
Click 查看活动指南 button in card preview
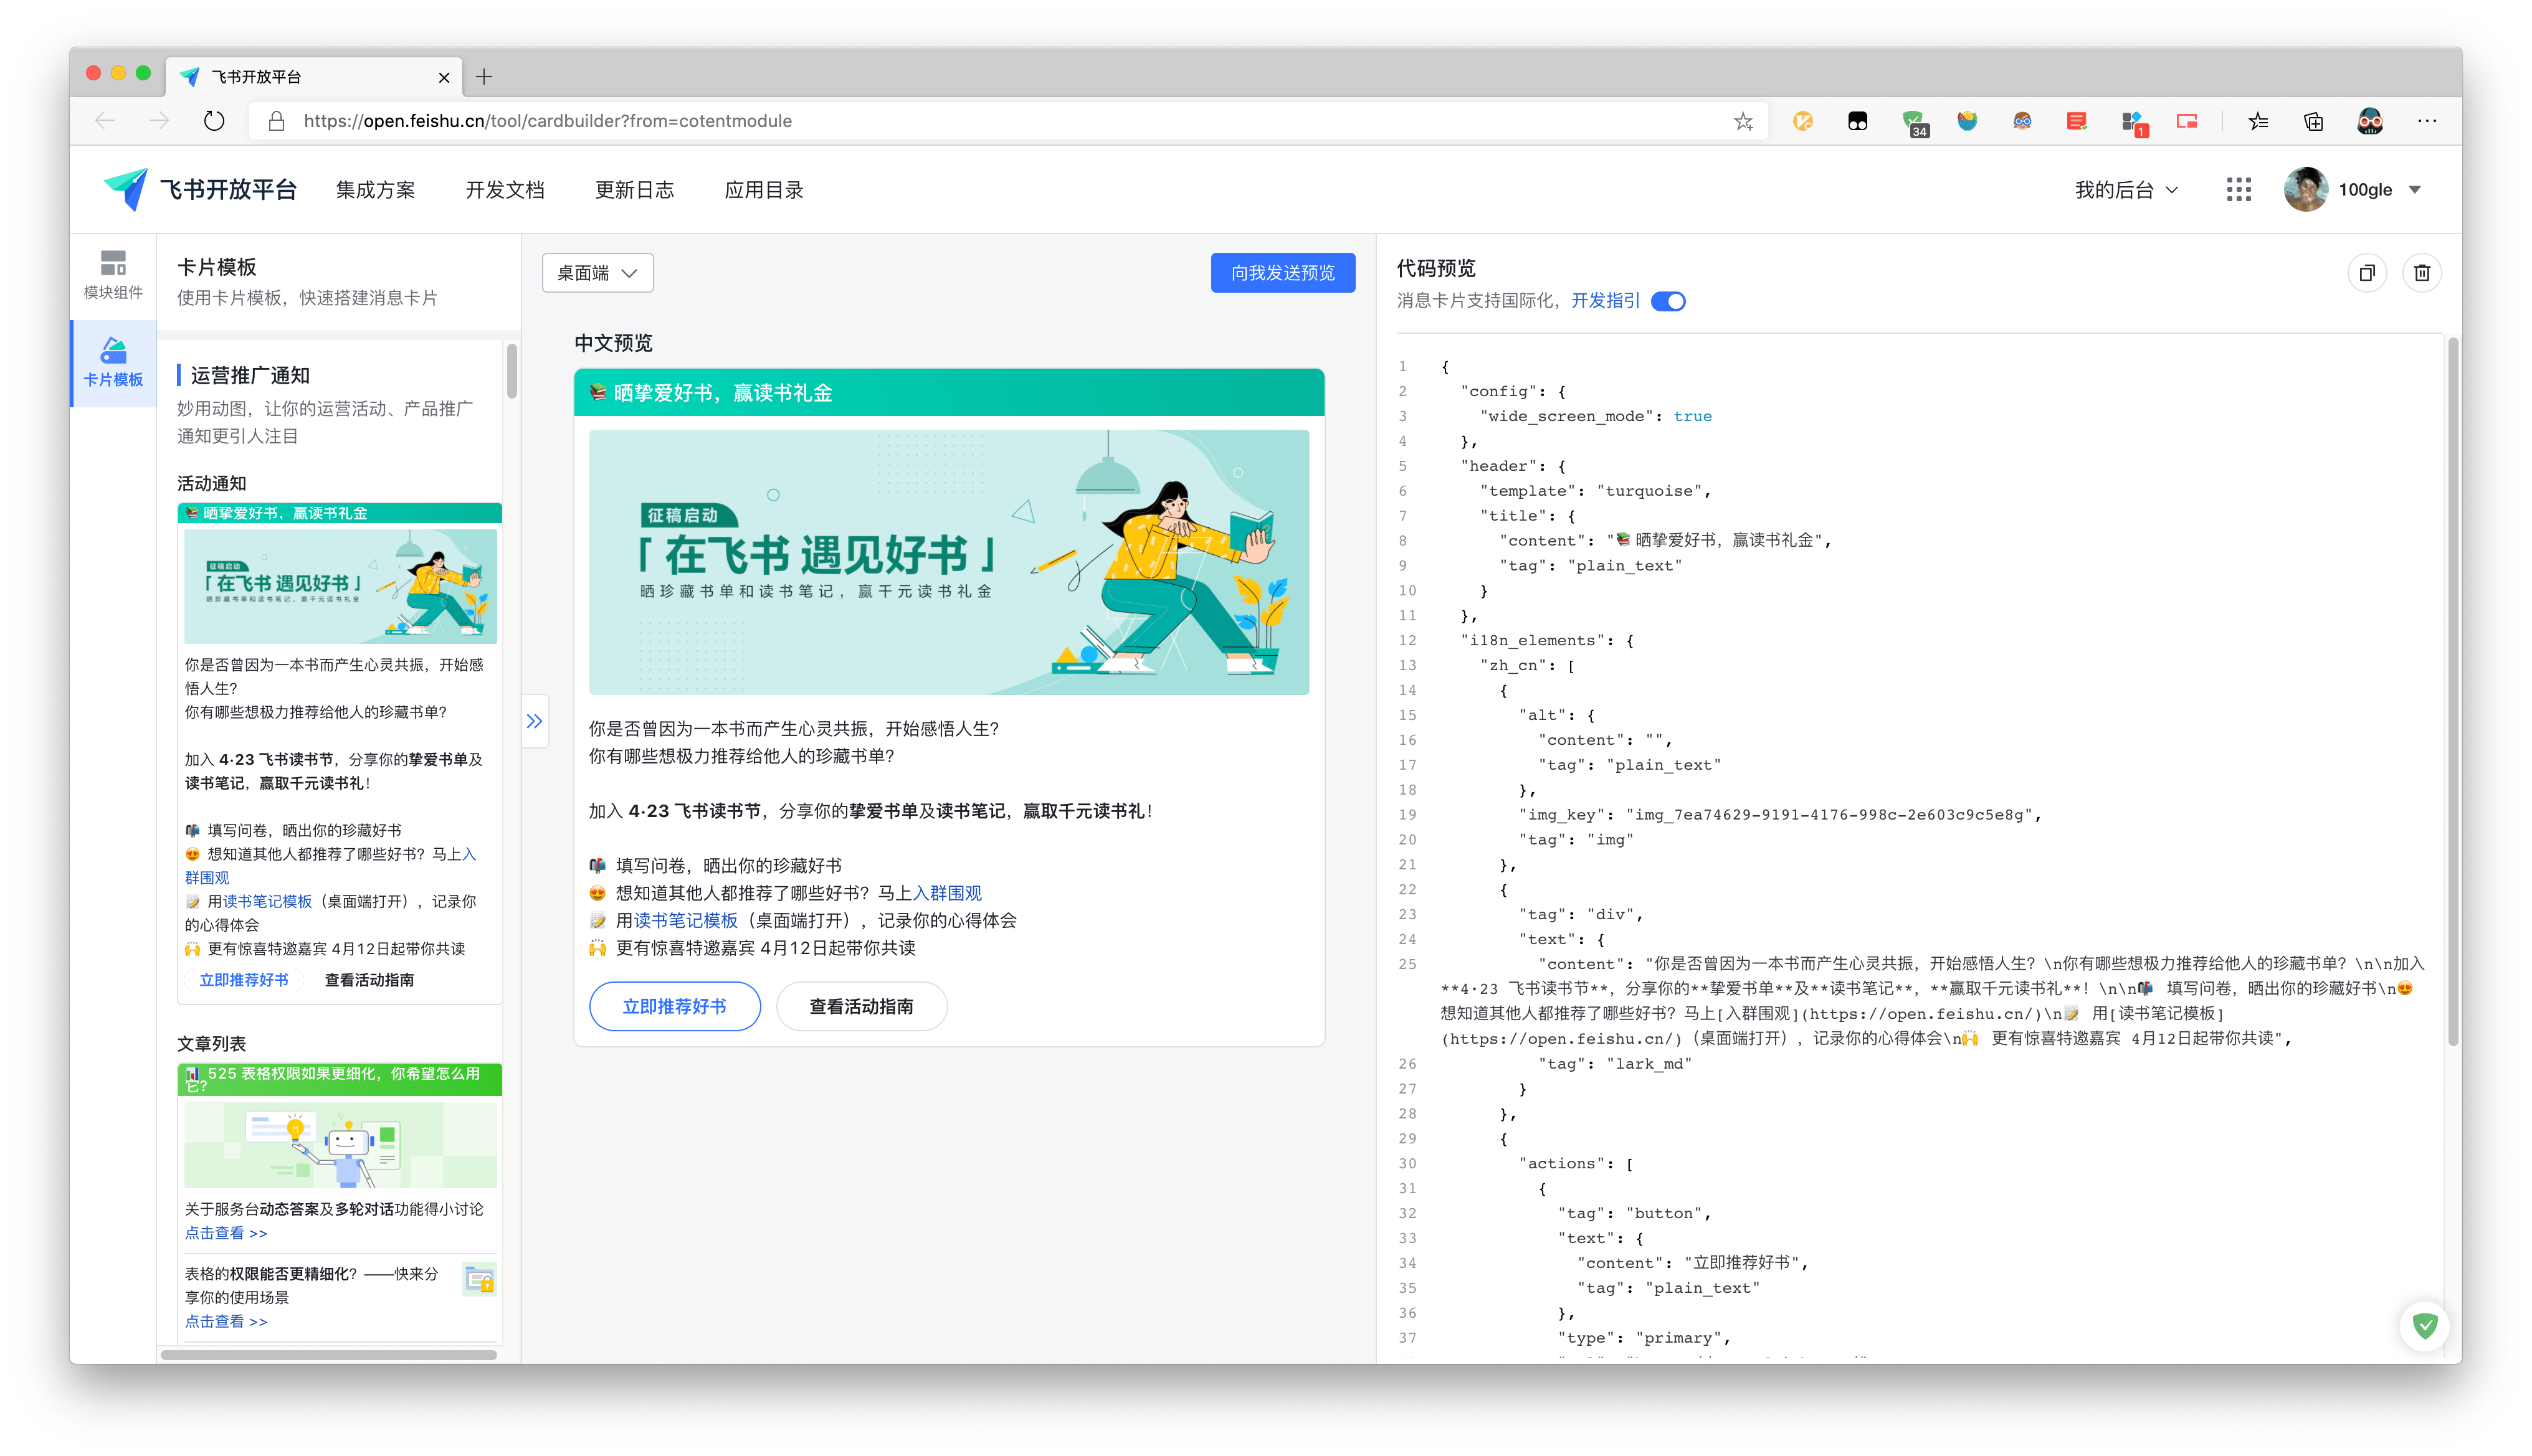860,1006
